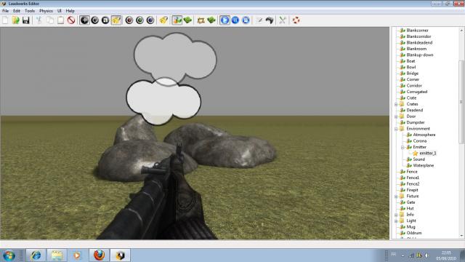This screenshot has width=465, height=262.
Task: Click the yellow tag icon
Action: click(x=163, y=20)
